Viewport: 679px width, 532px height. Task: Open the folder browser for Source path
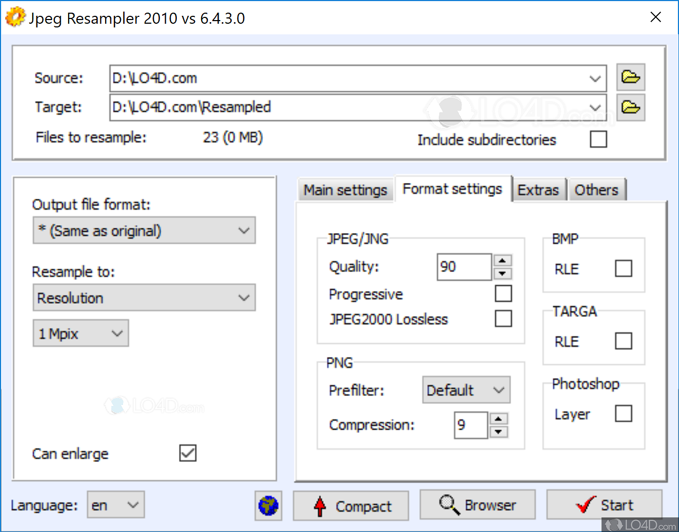631,77
